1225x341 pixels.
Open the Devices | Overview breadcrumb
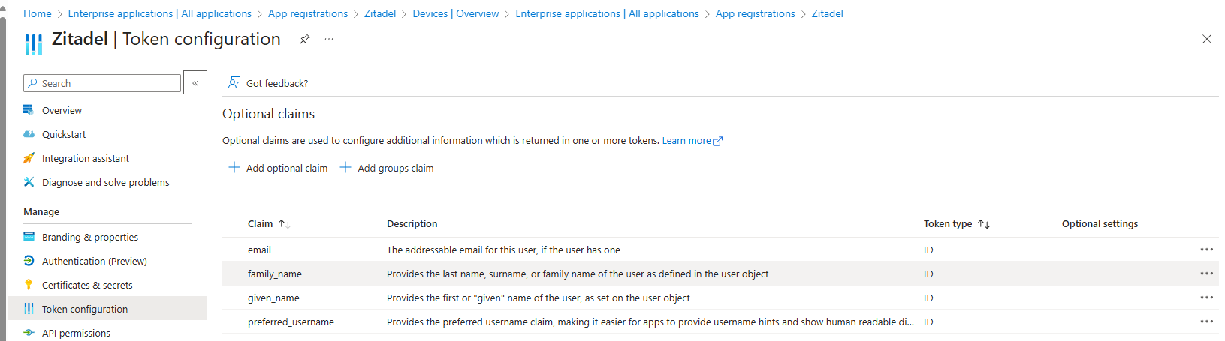point(456,13)
